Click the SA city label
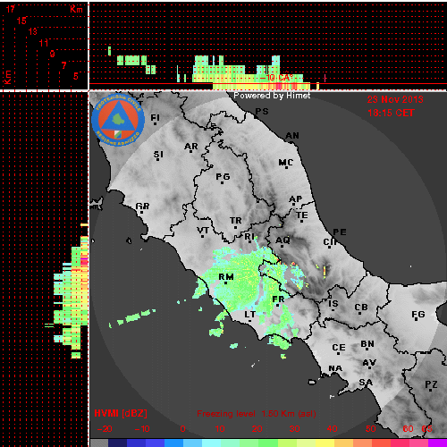 click(366, 383)
